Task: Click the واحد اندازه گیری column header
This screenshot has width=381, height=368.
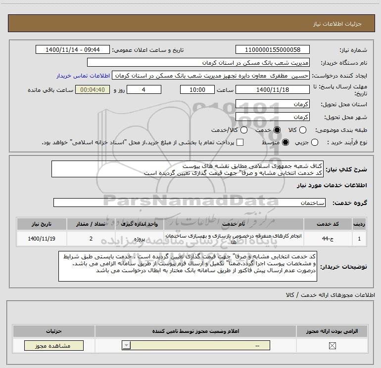Action: pyautogui.click(x=140, y=224)
